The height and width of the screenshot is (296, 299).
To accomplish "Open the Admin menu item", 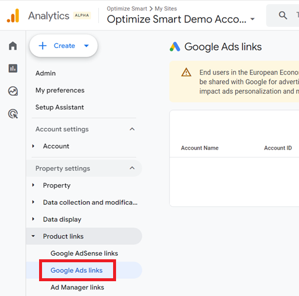I will click(x=46, y=73).
